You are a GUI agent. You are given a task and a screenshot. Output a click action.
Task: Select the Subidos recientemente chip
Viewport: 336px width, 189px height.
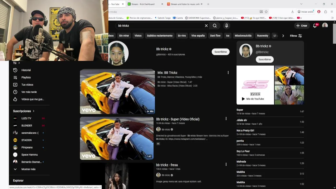click(160, 36)
